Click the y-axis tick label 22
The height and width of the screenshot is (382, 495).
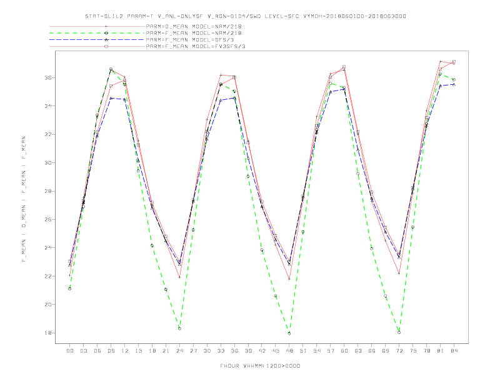tap(48, 276)
